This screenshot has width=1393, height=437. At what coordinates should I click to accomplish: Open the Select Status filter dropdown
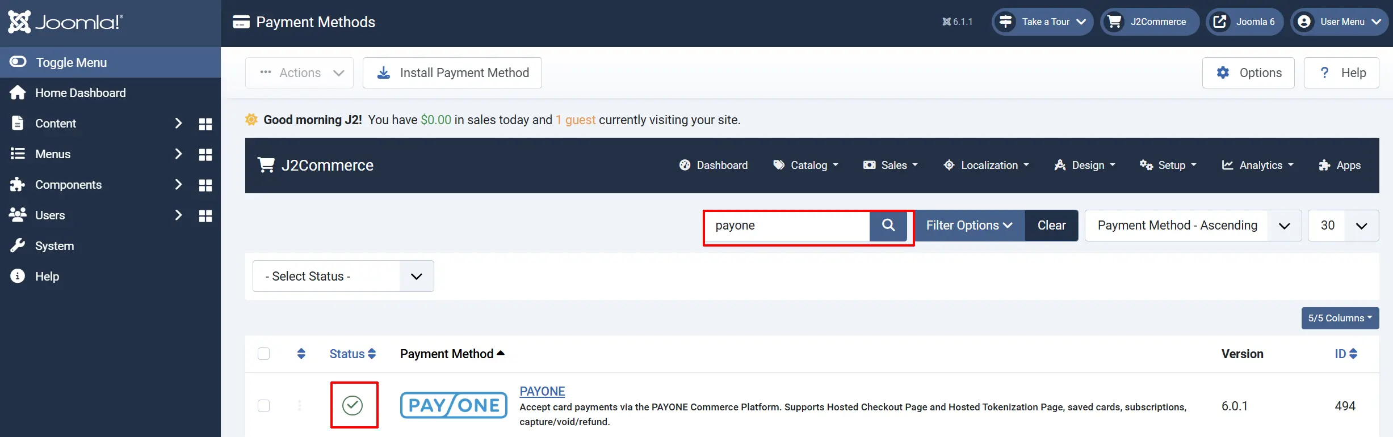343,276
